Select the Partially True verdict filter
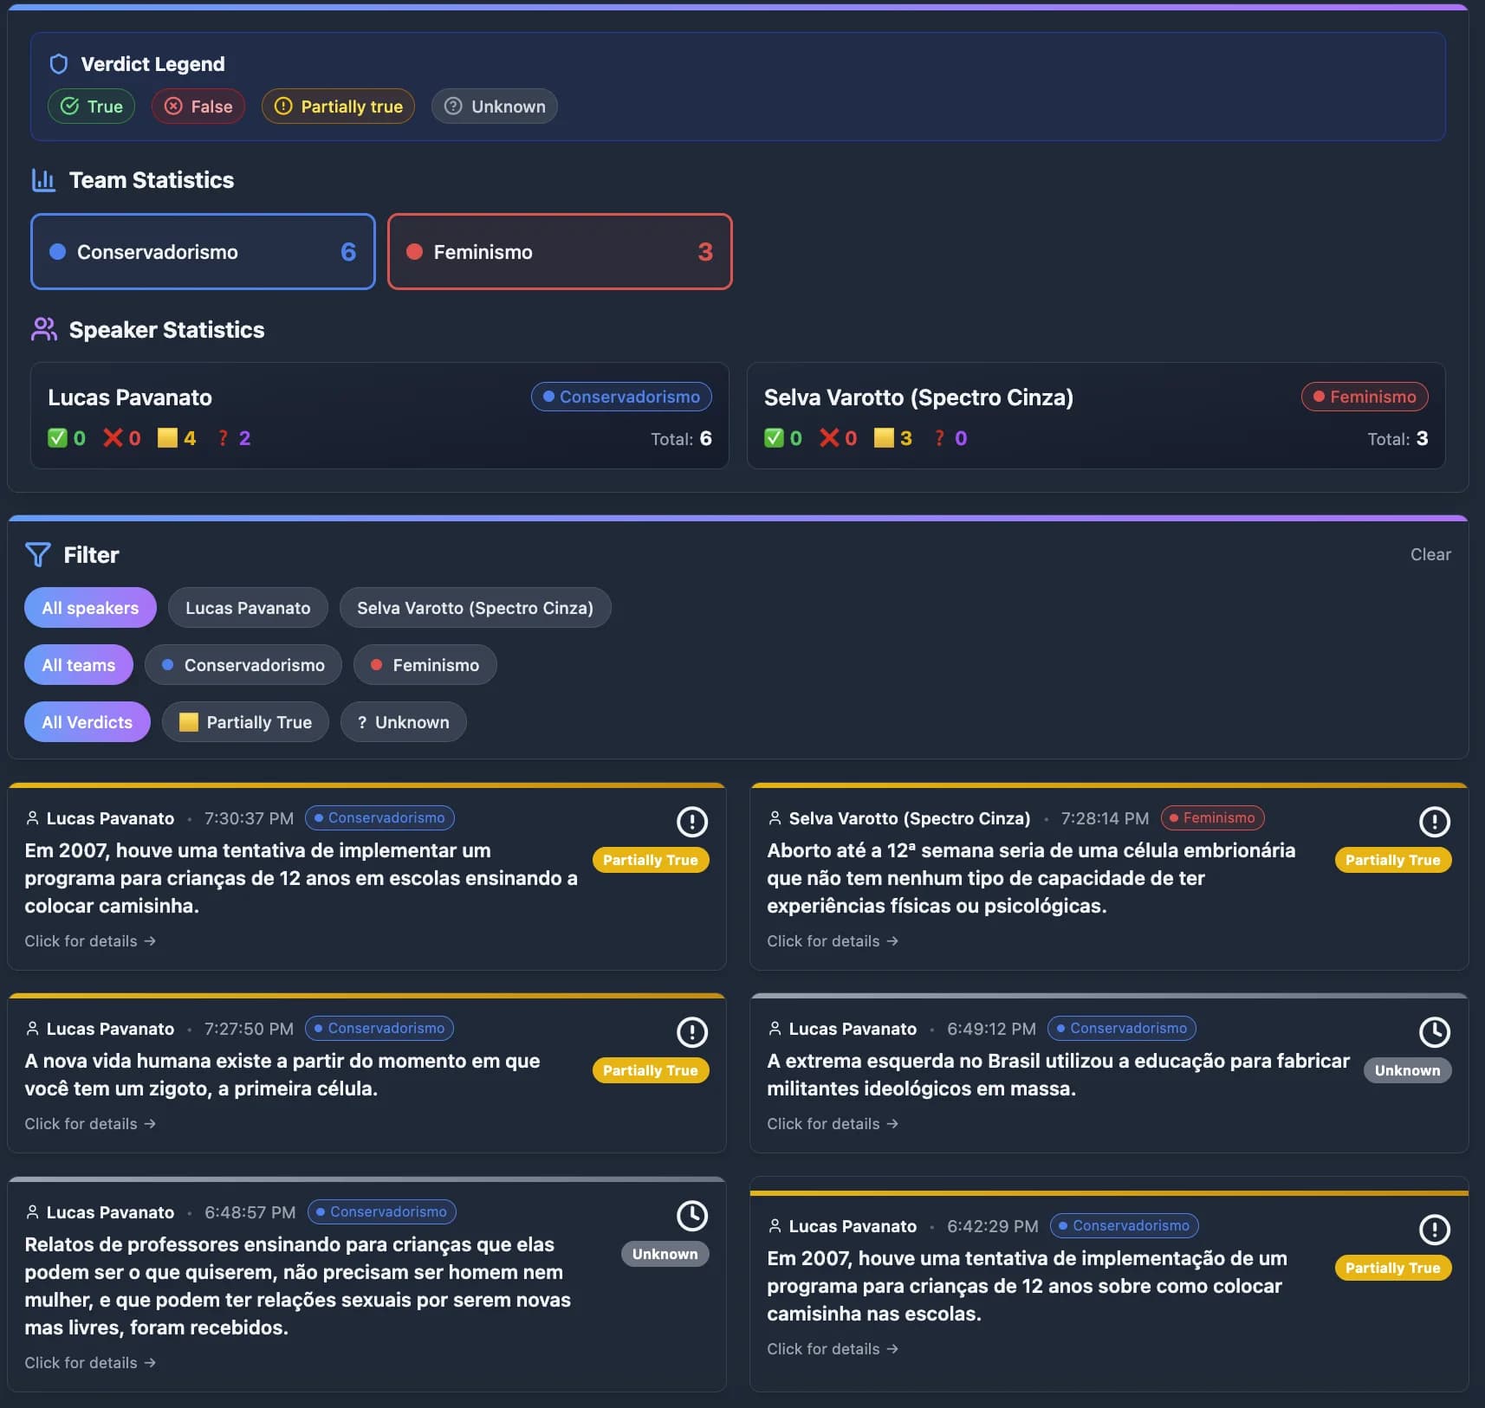1485x1408 pixels. coord(245,722)
